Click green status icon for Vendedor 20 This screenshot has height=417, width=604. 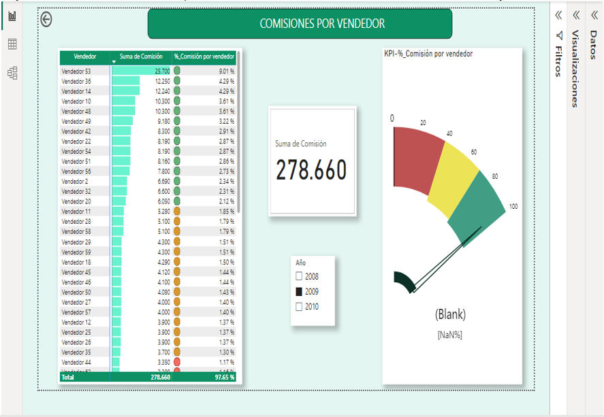coord(177,201)
